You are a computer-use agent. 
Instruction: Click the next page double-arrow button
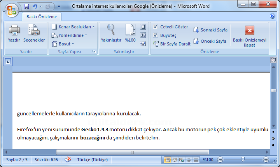(x=273, y=145)
